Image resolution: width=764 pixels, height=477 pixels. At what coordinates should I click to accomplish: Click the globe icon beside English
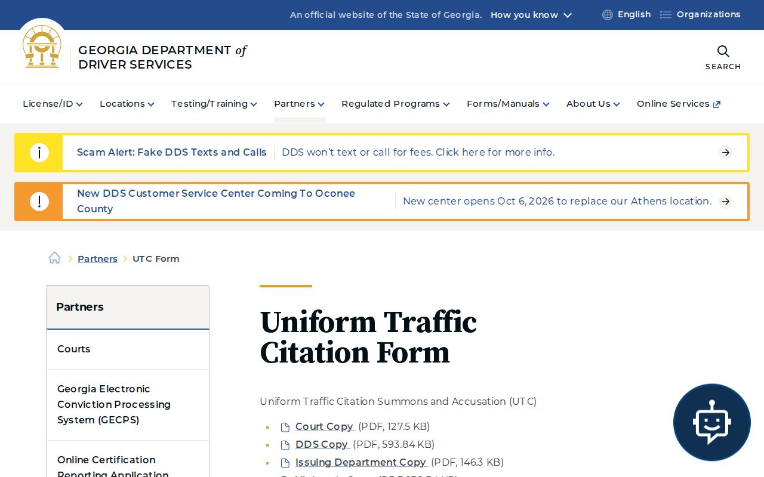608,15
